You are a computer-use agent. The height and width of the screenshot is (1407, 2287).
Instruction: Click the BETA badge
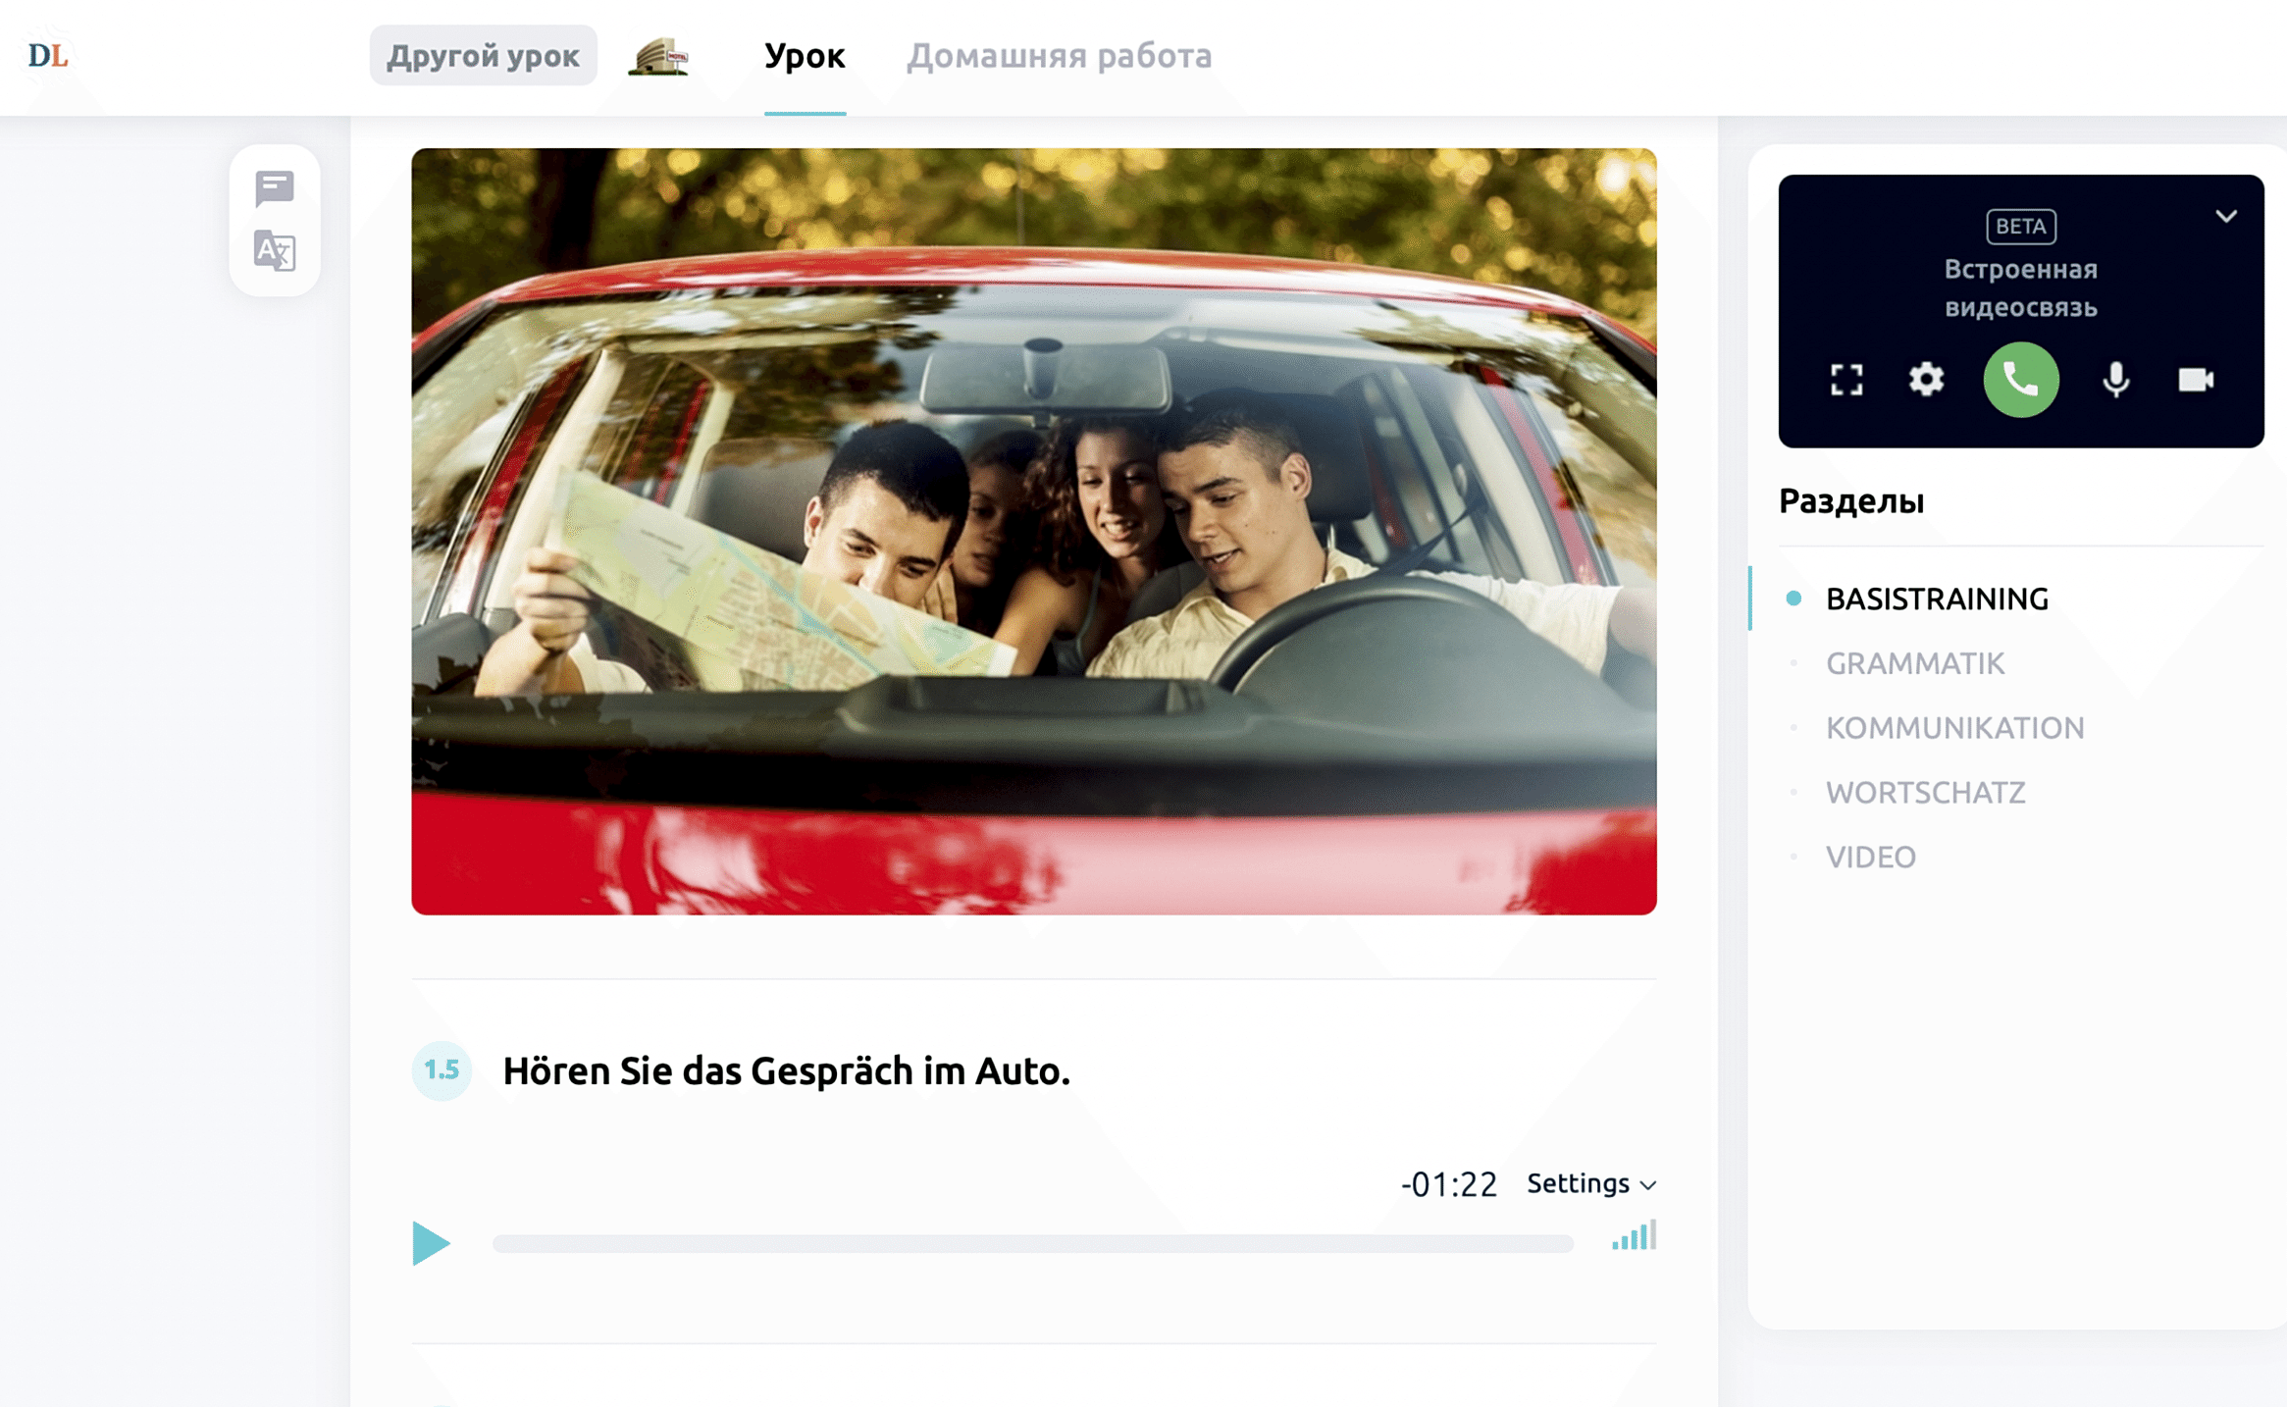2021,227
